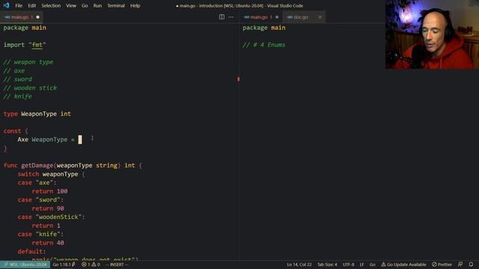Click the Split Editor Right icon
Image resolution: width=479 pixels, height=269 pixels.
tap(222, 17)
